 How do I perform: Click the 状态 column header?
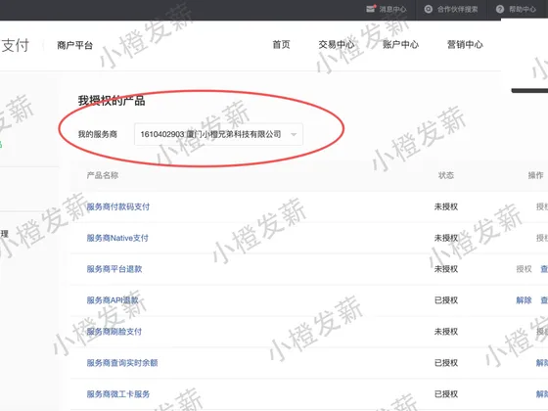coord(446,175)
